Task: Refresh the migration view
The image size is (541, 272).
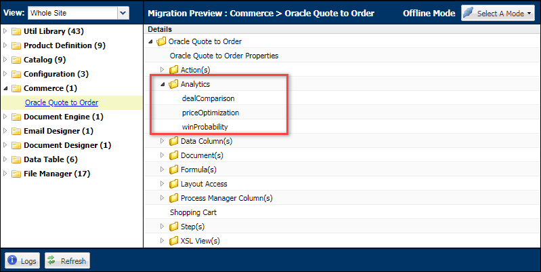Action: point(67,260)
